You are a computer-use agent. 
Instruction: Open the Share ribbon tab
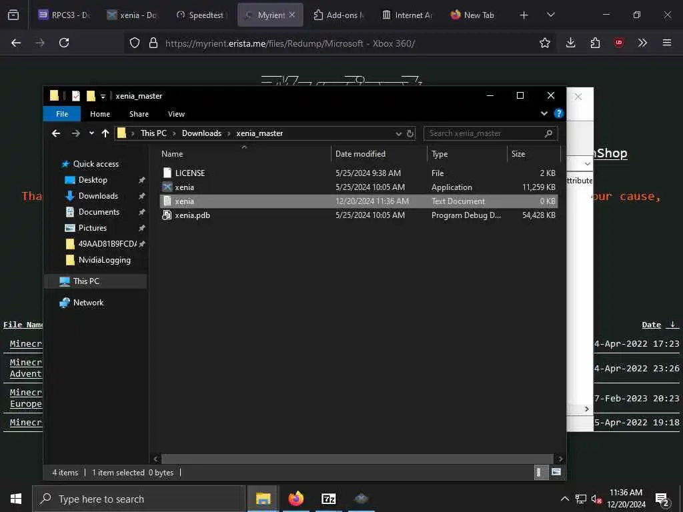point(139,114)
